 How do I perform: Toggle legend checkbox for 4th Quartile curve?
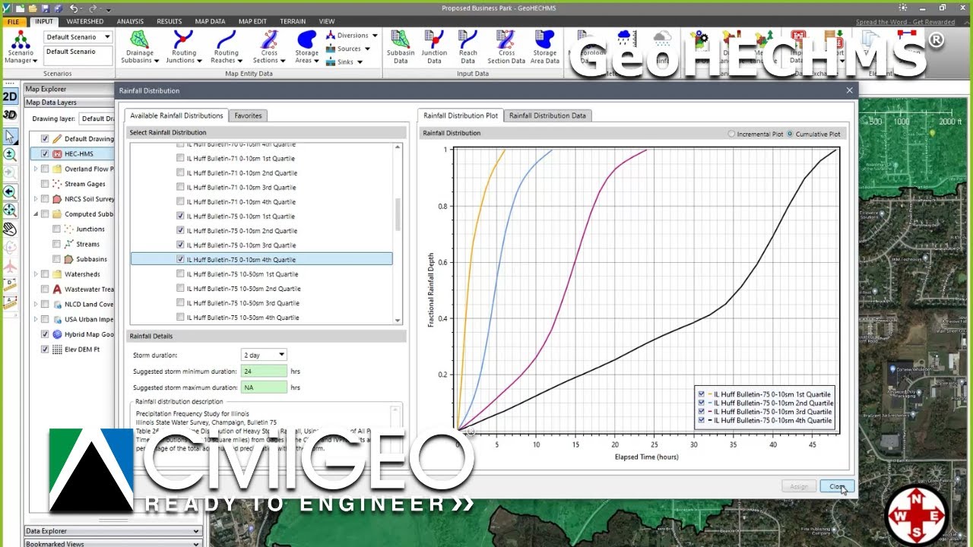(702, 420)
